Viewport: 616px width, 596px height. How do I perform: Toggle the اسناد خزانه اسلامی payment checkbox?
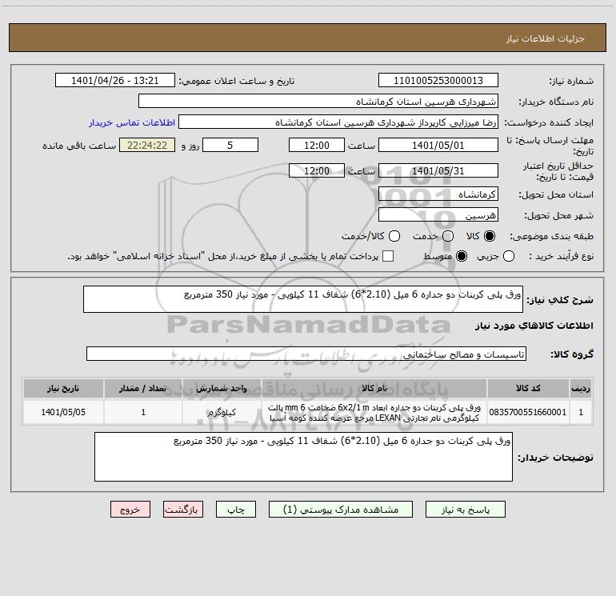pos(388,256)
